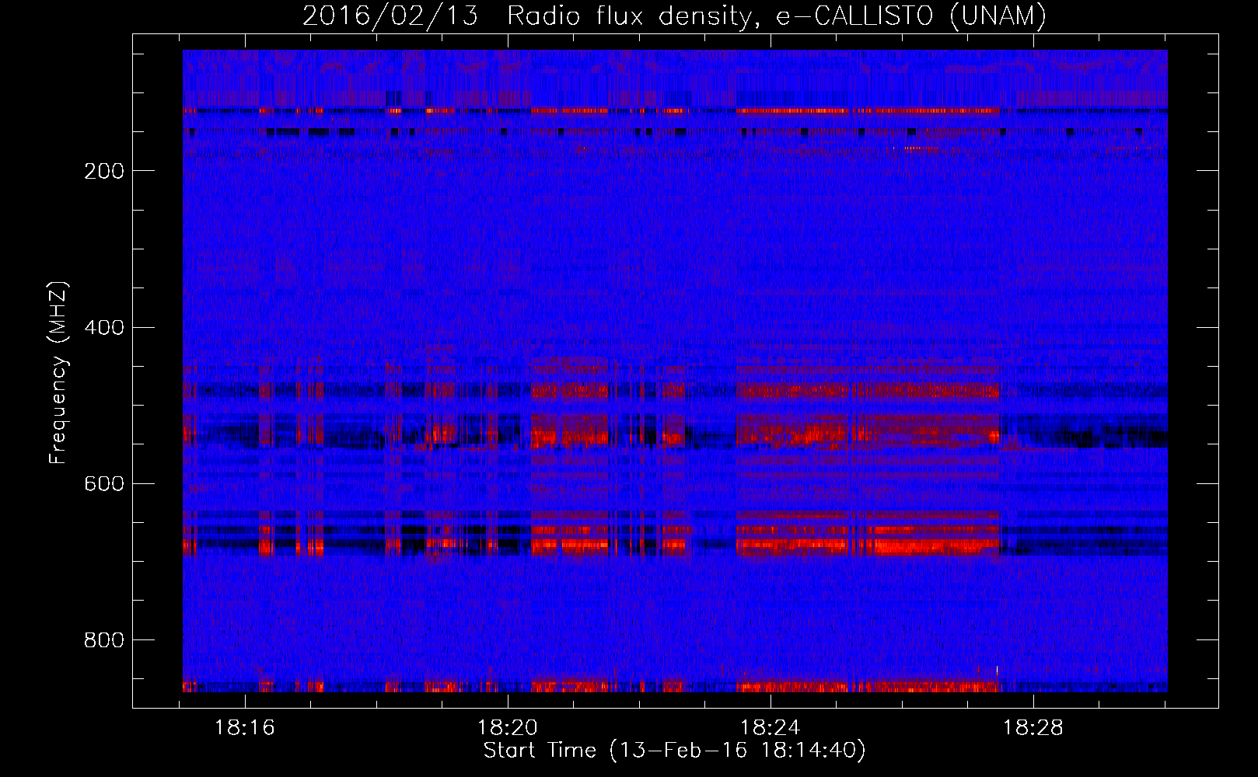Click the 400 frequency tick label

coord(104,327)
